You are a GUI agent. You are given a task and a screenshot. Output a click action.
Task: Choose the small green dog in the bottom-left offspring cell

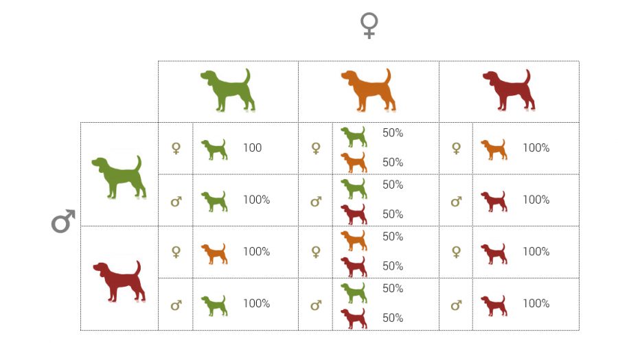coord(214,305)
